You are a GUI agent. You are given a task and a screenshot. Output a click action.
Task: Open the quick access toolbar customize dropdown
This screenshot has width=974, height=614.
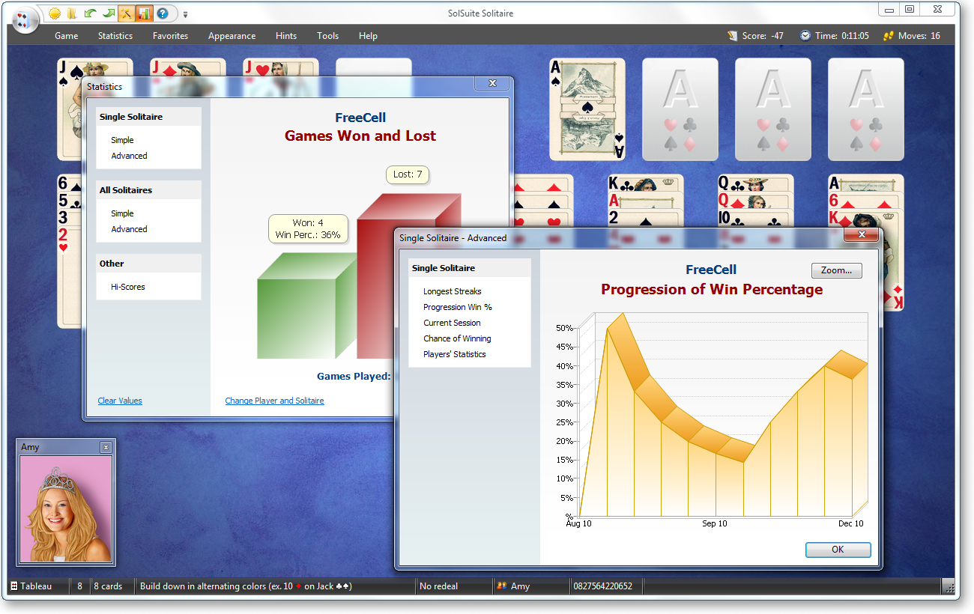(x=186, y=14)
